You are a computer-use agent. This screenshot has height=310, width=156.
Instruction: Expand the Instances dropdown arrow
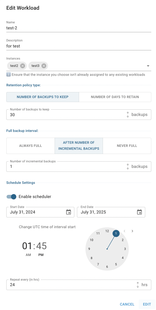click(148, 66)
